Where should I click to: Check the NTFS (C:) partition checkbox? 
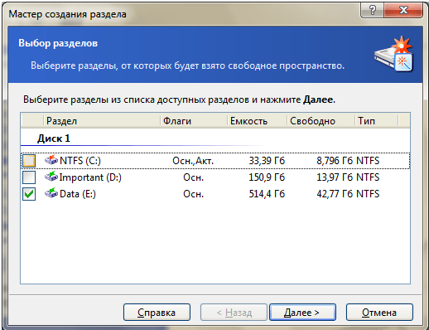tap(29, 161)
